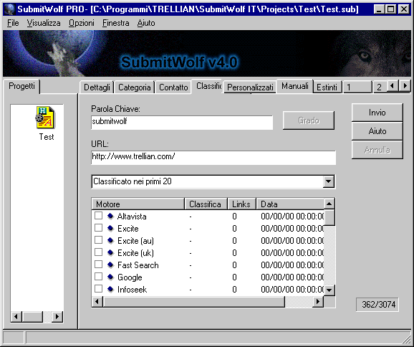
Task: Select the Infoseek row name
Action: [x=132, y=290]
